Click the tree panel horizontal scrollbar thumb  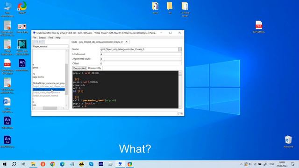[x=50, y=108]
